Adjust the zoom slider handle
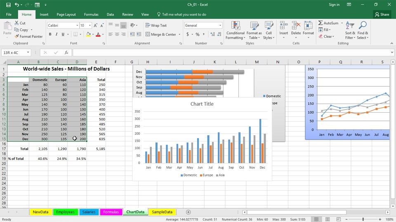 (x=363, y=219)
